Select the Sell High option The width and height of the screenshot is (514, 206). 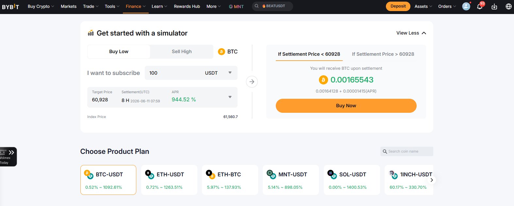(x=182, y=51)
